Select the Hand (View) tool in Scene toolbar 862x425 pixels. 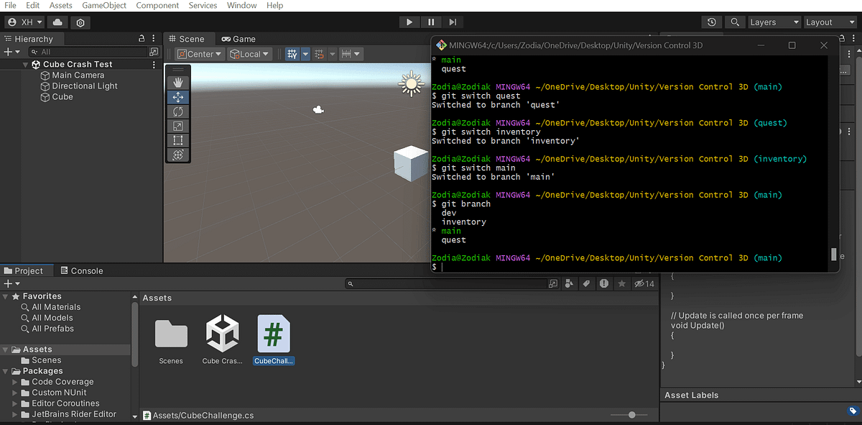(178, 82)
